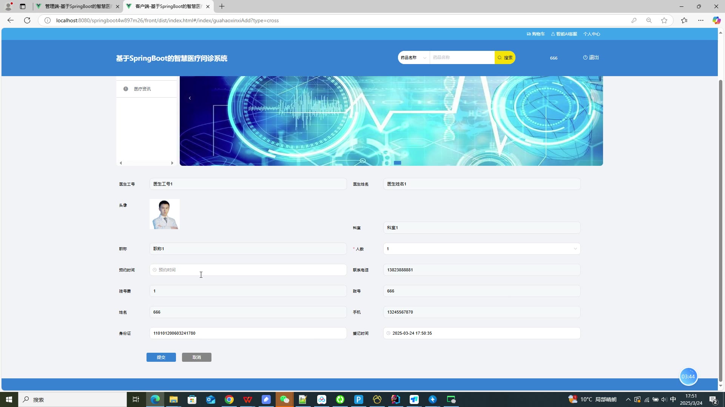
Task: Open the AI customer service (智能AI客服) link
Action: [564, 34]
